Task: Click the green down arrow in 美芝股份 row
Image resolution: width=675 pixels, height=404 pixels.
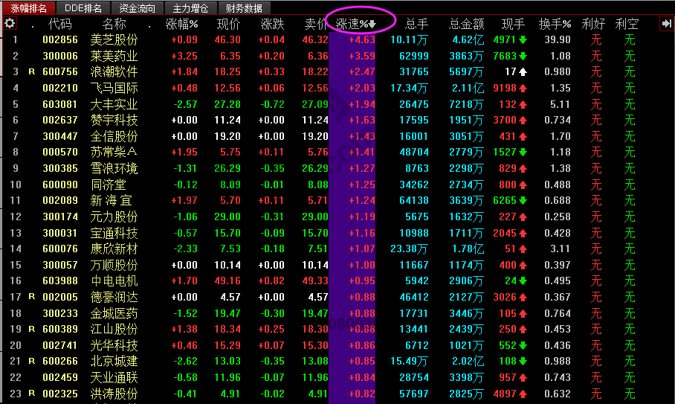Action: pyautogui.click(x=523, y=40)
